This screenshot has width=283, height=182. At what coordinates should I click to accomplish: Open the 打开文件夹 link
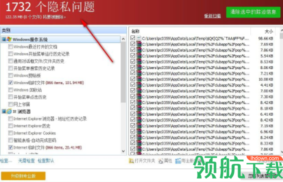tap(144, 160)
